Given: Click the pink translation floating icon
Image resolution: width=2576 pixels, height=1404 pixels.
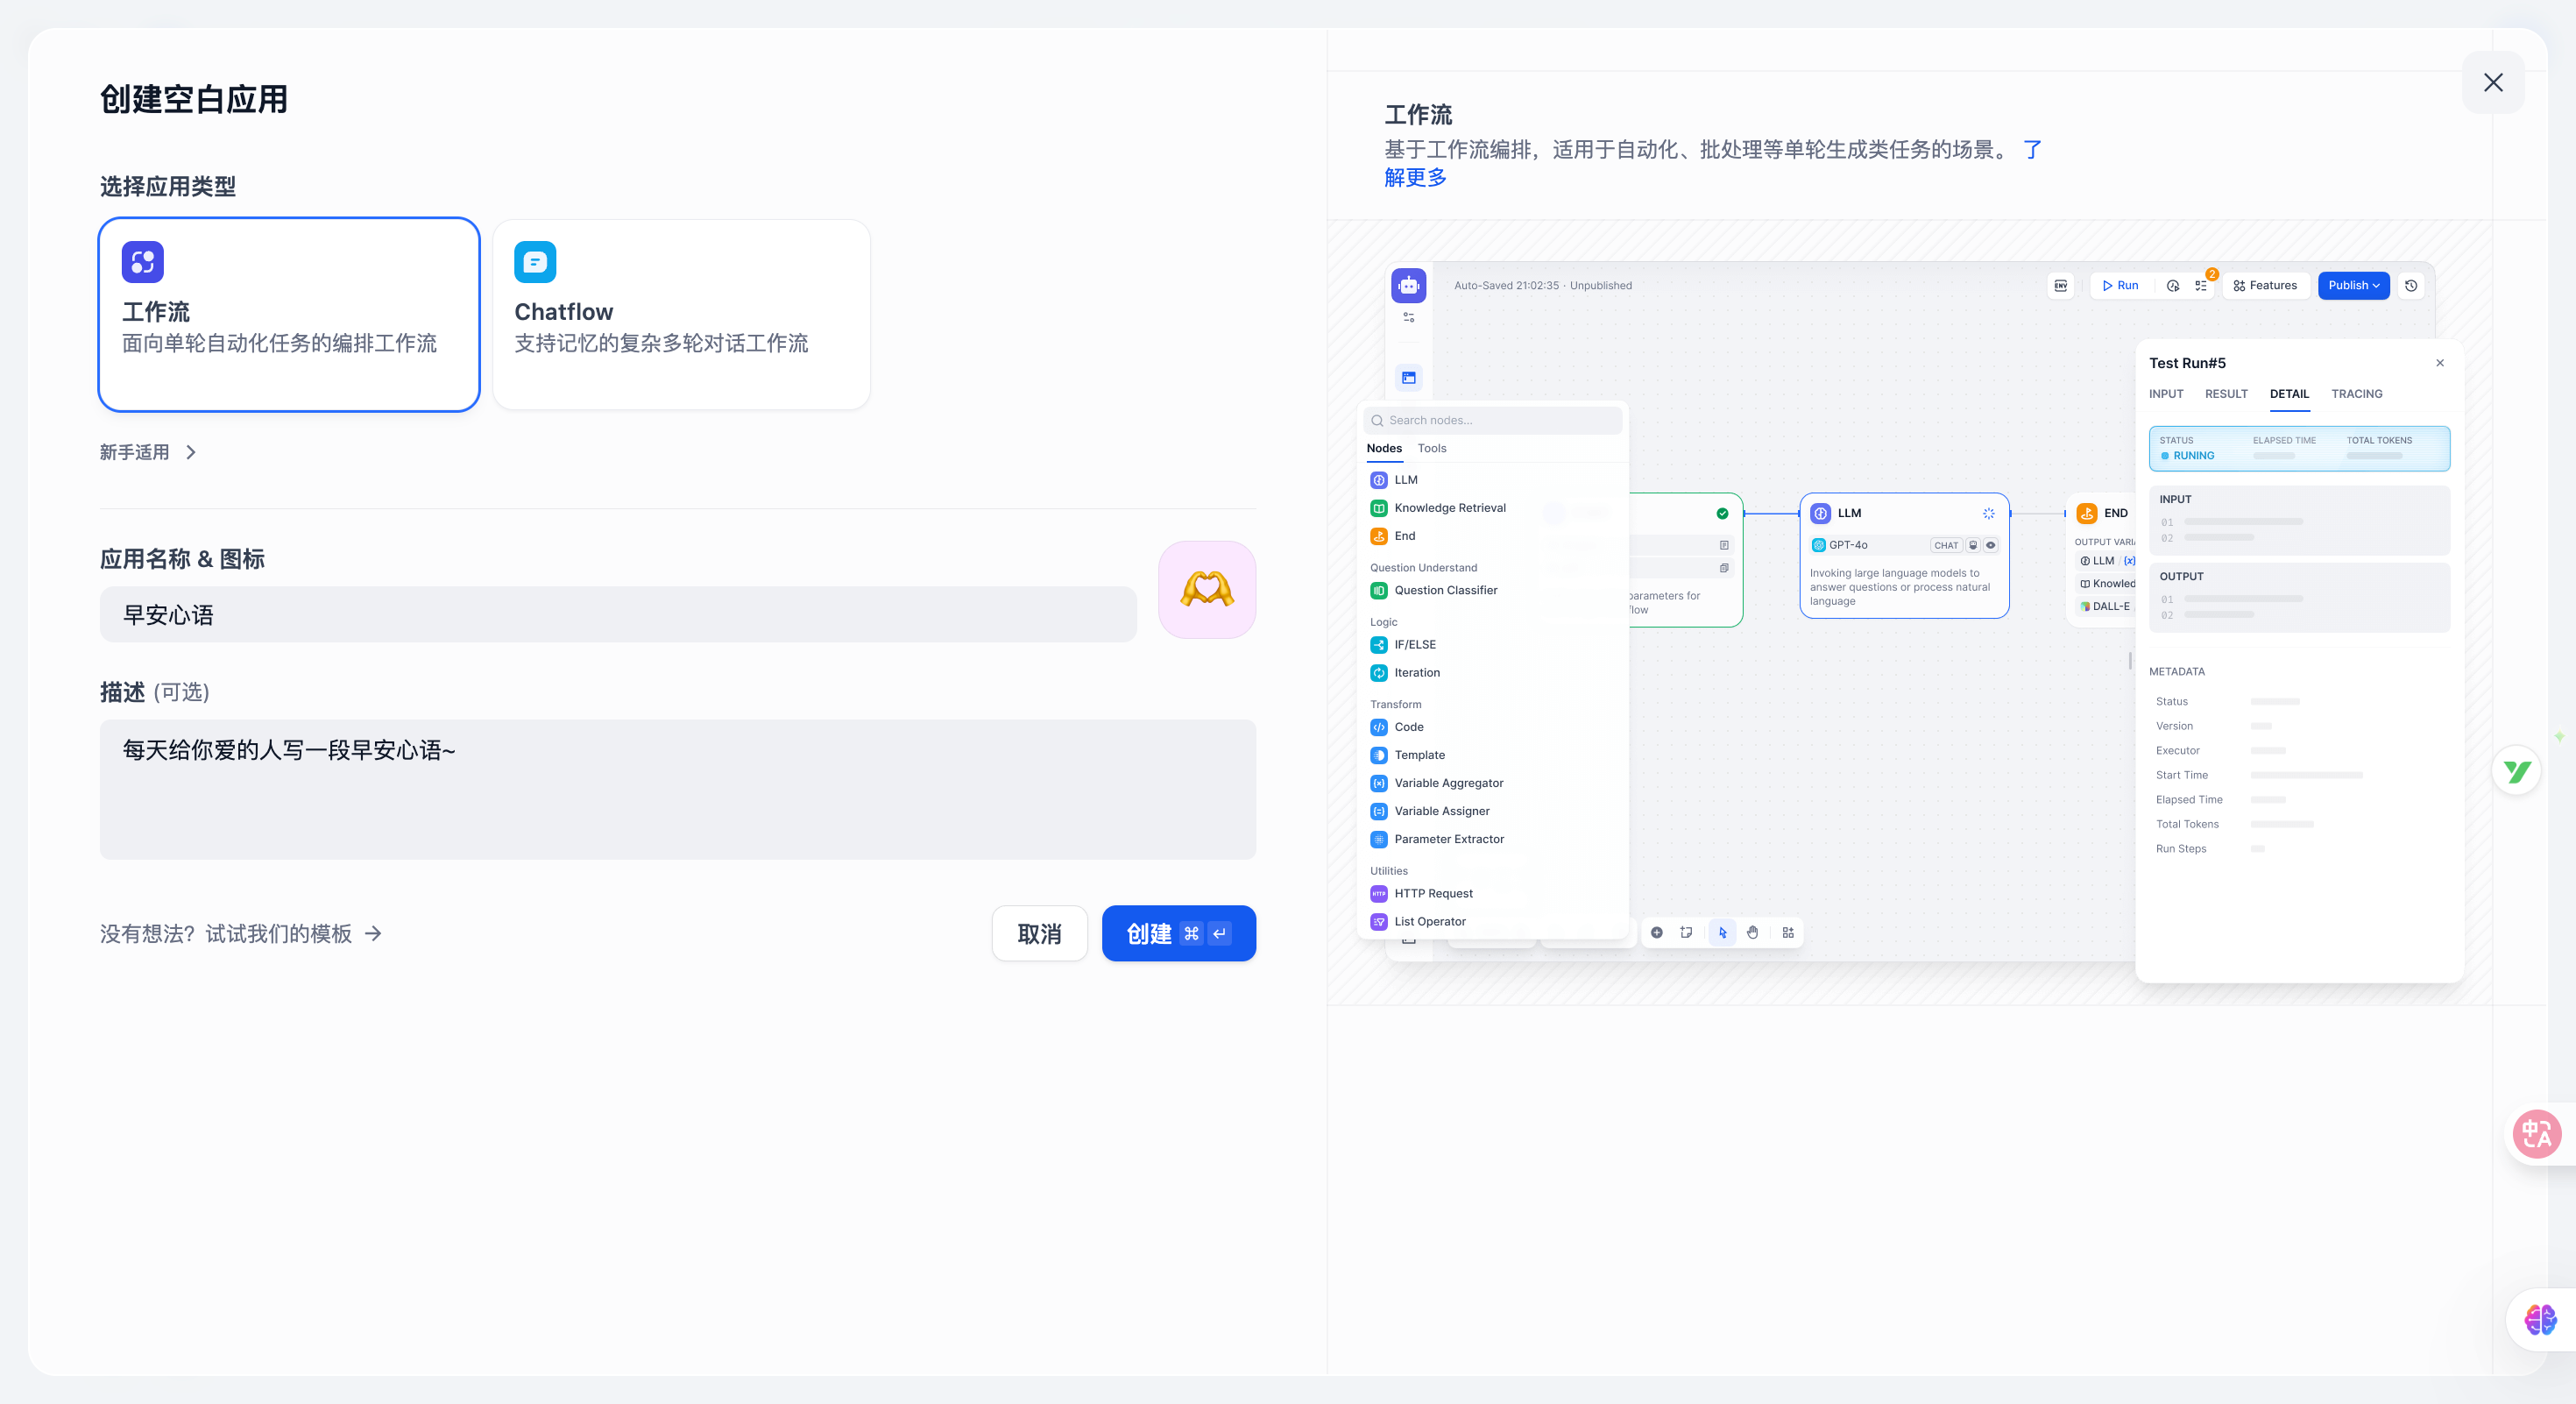Looking at the screenshot, I should tap(2537, 1133).
